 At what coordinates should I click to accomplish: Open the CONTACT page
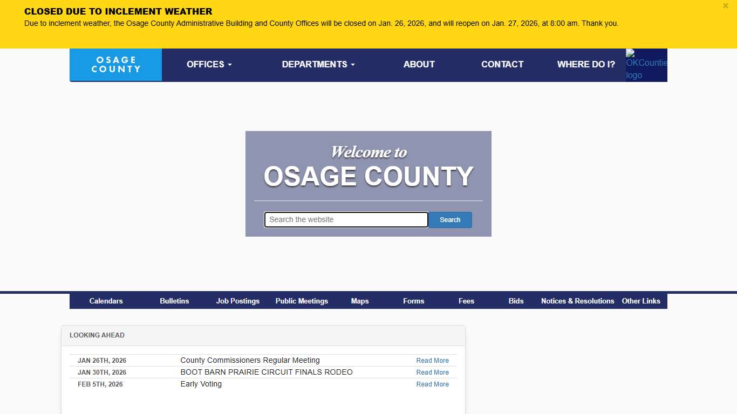(502, 64)
